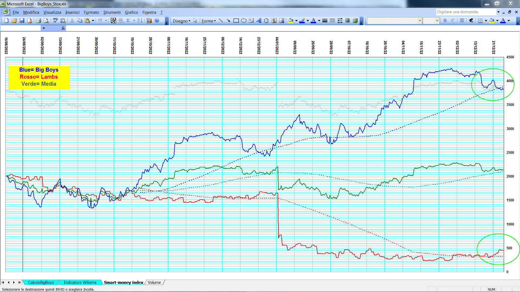Click the Cut scissors icon
Viewport: 520px width, 292px height.
[72, 21]
